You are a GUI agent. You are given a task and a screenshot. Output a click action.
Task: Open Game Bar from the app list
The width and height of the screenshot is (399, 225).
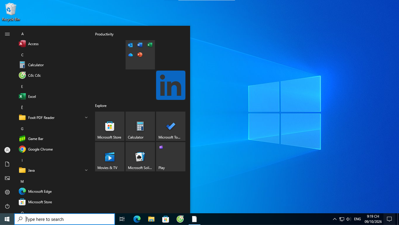[x=53, y=139]
